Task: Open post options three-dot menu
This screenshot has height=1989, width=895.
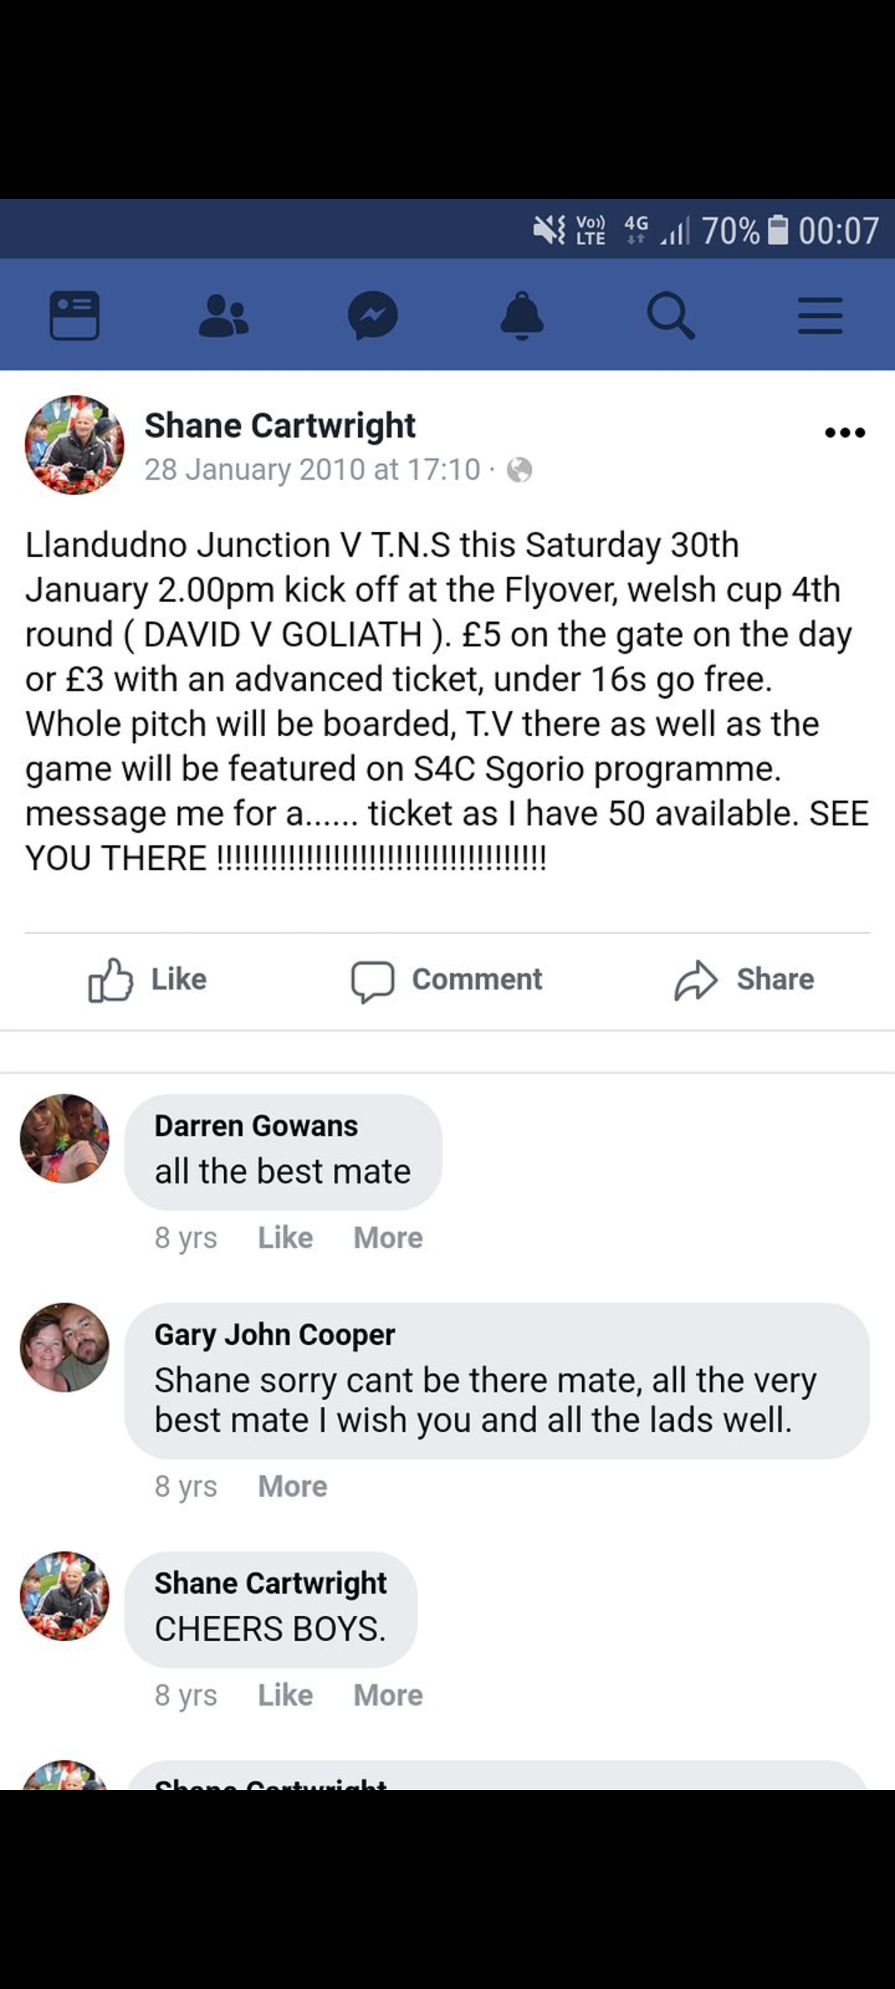Action: [844, 433]
